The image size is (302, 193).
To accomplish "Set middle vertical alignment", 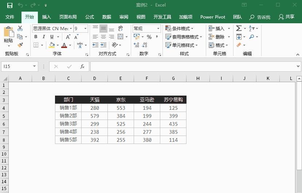I will (x=103, y=28).
